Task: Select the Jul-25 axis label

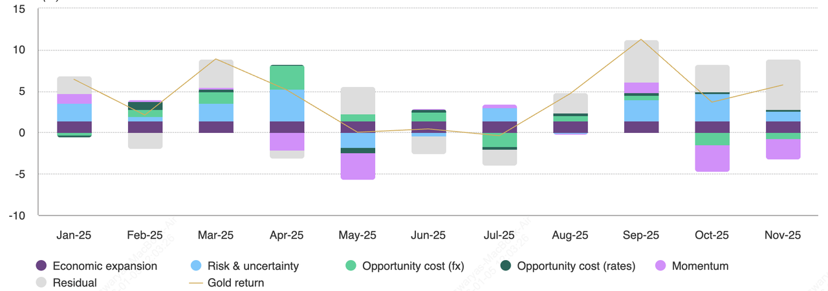Action: pyautogui.click(x=499, y=236)
